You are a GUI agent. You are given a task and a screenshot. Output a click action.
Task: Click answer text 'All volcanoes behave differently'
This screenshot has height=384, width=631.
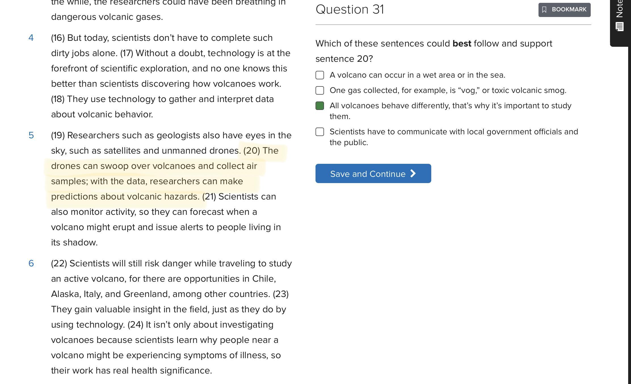pyautogui.click(x=450, y=106)
